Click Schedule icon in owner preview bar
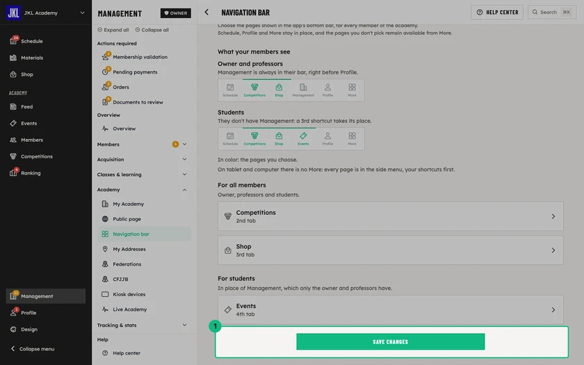This screenshot has width=584, height=365. [x=230, y=87]
